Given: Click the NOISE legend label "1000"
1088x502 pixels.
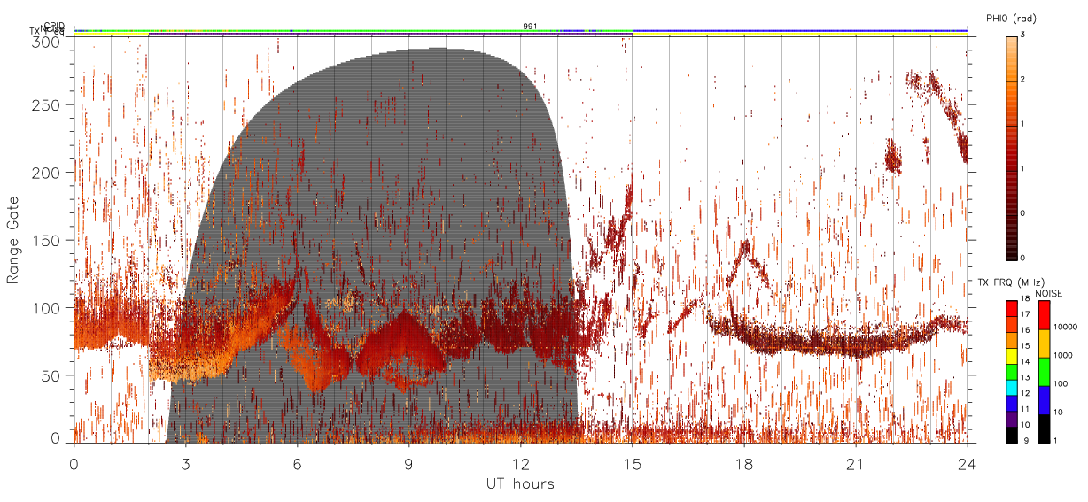Looking at the screenshot, I should pos(1062,356).
